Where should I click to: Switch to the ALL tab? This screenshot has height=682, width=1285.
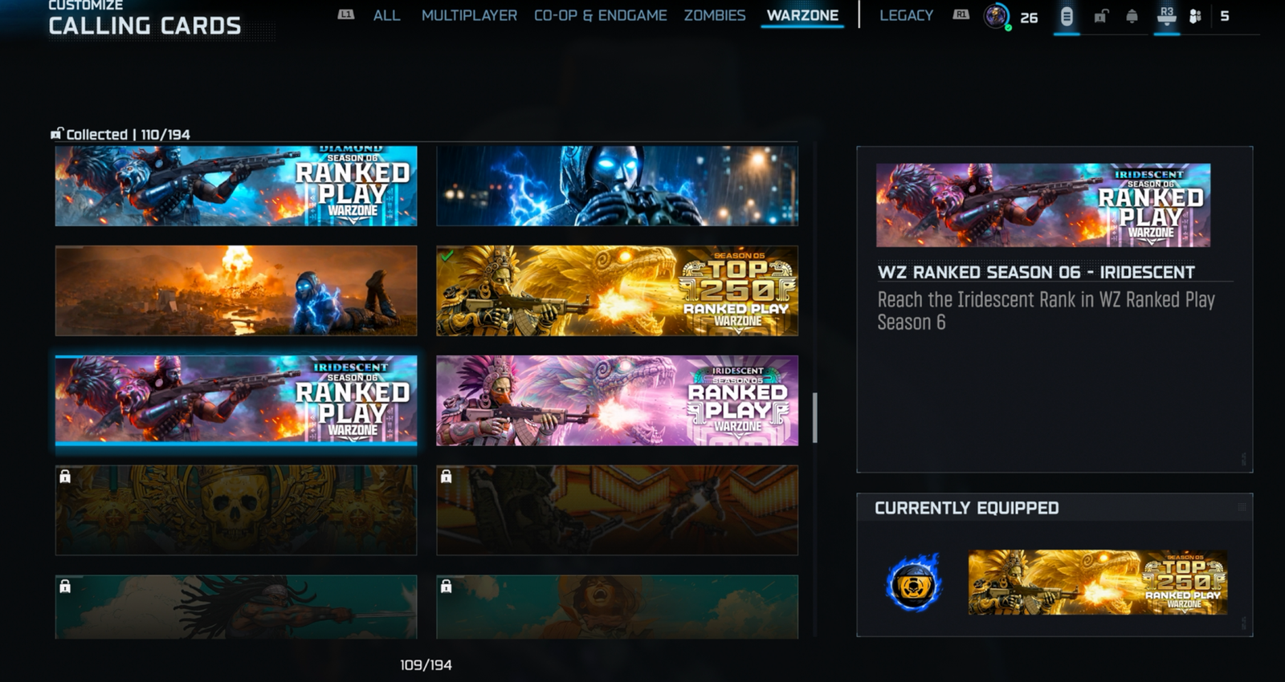[x=386, y=15]
